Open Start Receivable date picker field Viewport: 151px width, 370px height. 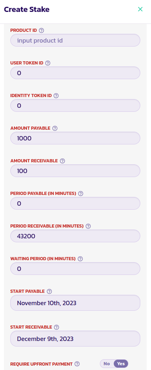[75, 339]
